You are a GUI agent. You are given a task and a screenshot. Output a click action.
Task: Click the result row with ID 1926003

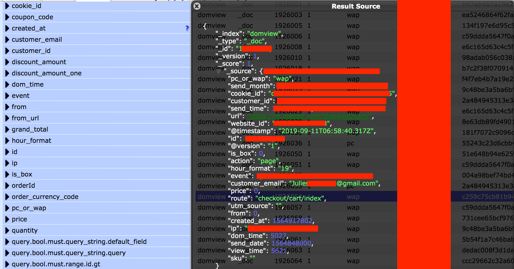(x=288, y=15)
